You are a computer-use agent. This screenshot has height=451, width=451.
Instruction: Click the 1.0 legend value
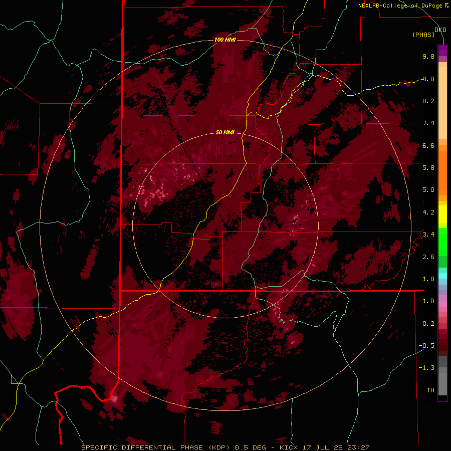pos(428,301)
